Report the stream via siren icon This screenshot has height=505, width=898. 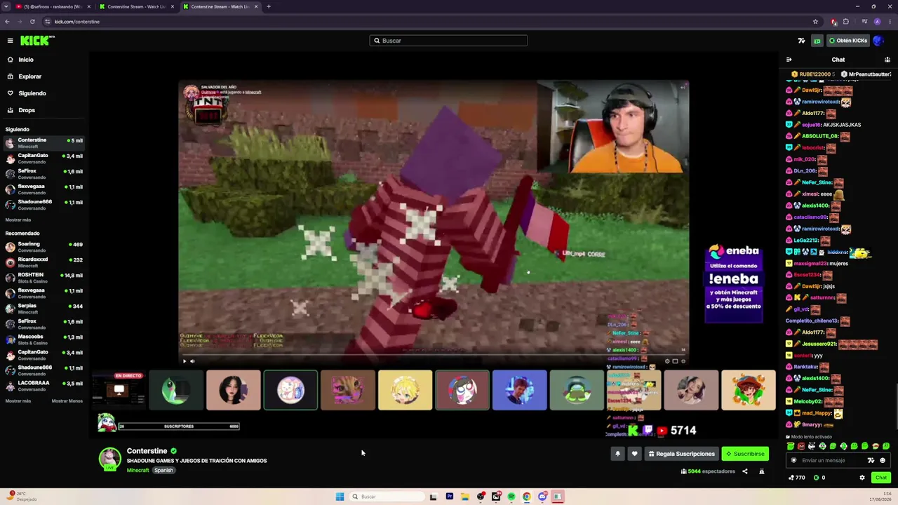tap(761, 471)
